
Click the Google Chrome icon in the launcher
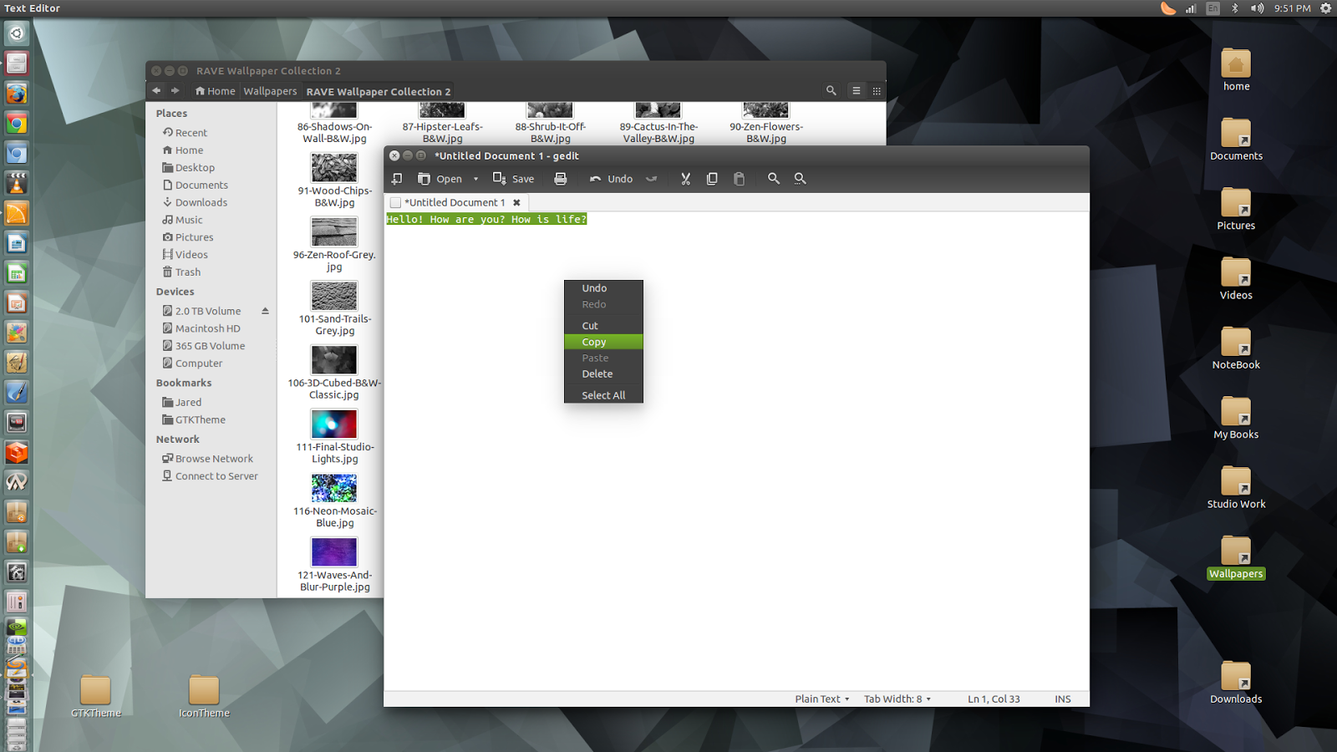[17, 124]
